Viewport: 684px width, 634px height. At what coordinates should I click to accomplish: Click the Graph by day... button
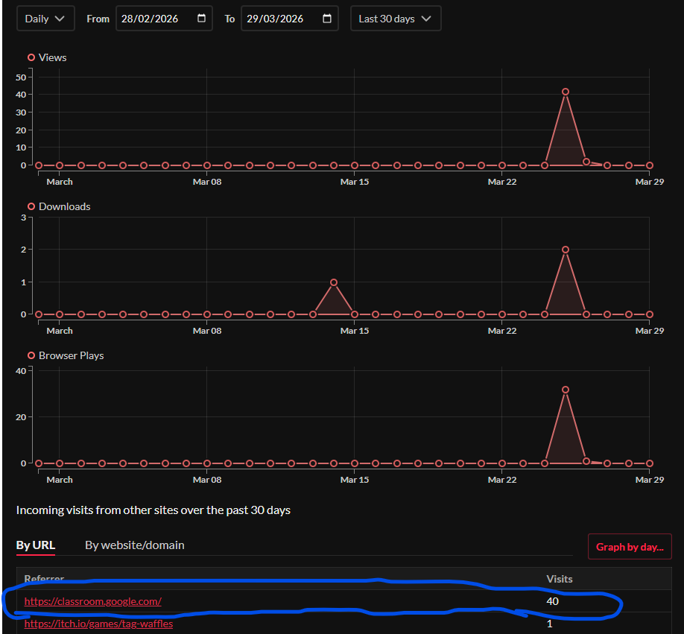(630, 547)
